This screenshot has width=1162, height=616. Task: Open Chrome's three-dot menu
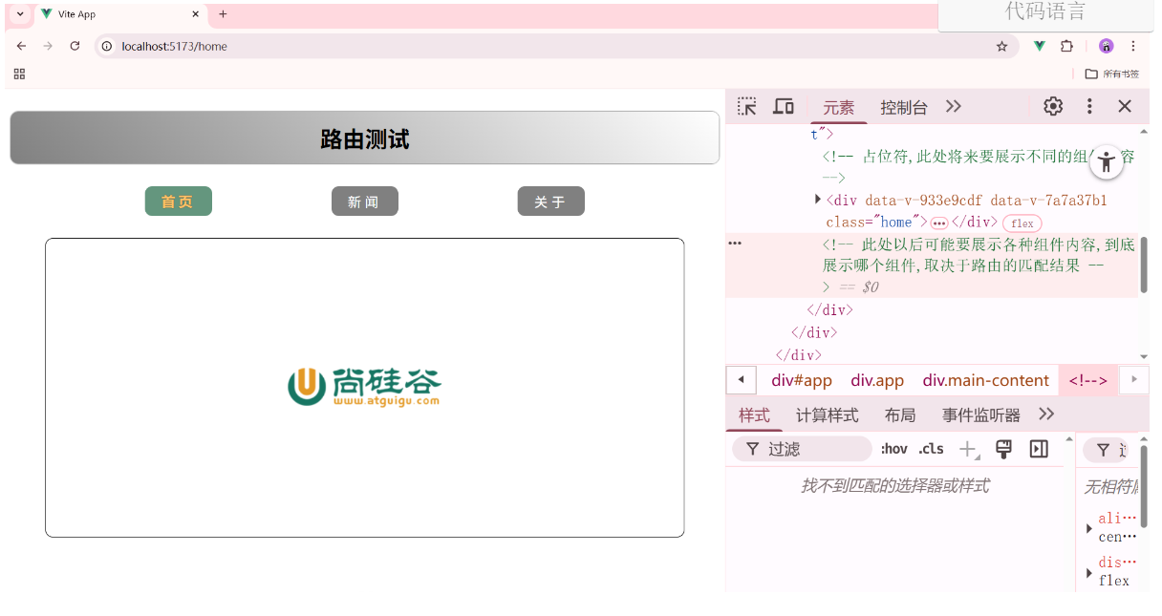[x=1133, y=46]
